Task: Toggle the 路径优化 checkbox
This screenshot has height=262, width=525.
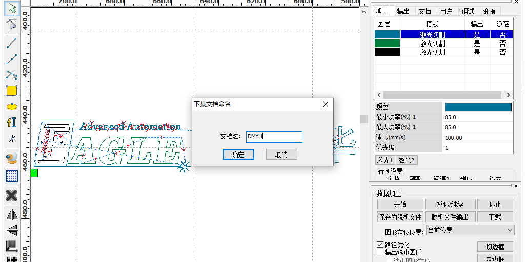Action: 380,245
